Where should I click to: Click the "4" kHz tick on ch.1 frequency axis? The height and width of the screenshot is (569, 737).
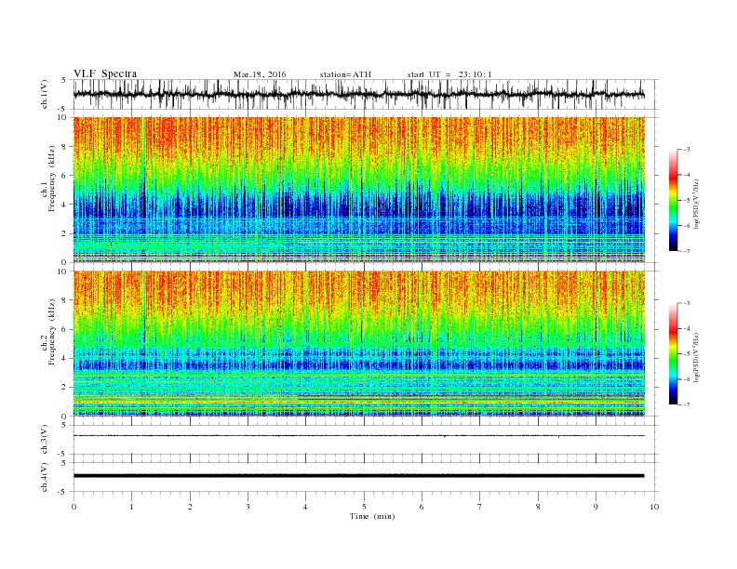coord(64,205)
